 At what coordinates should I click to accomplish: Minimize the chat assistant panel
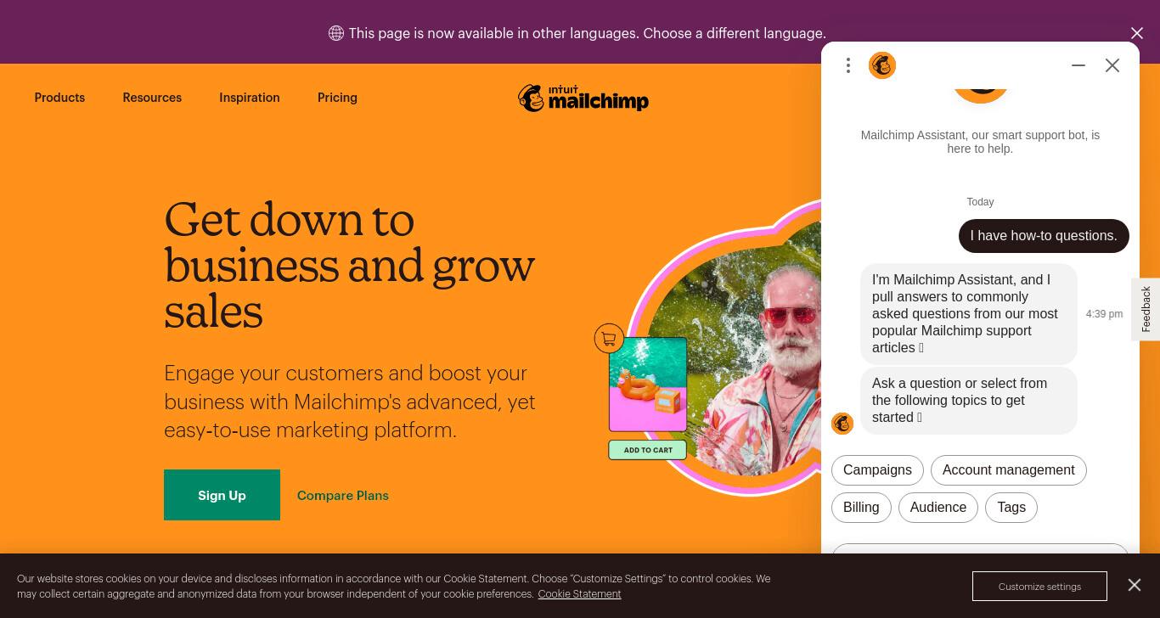[x=1078, y=65]
